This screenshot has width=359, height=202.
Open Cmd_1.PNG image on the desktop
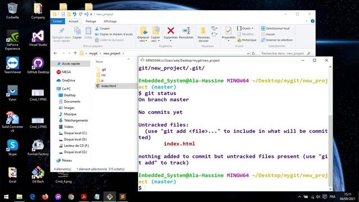pyautogui.click(x=38, y=95)
